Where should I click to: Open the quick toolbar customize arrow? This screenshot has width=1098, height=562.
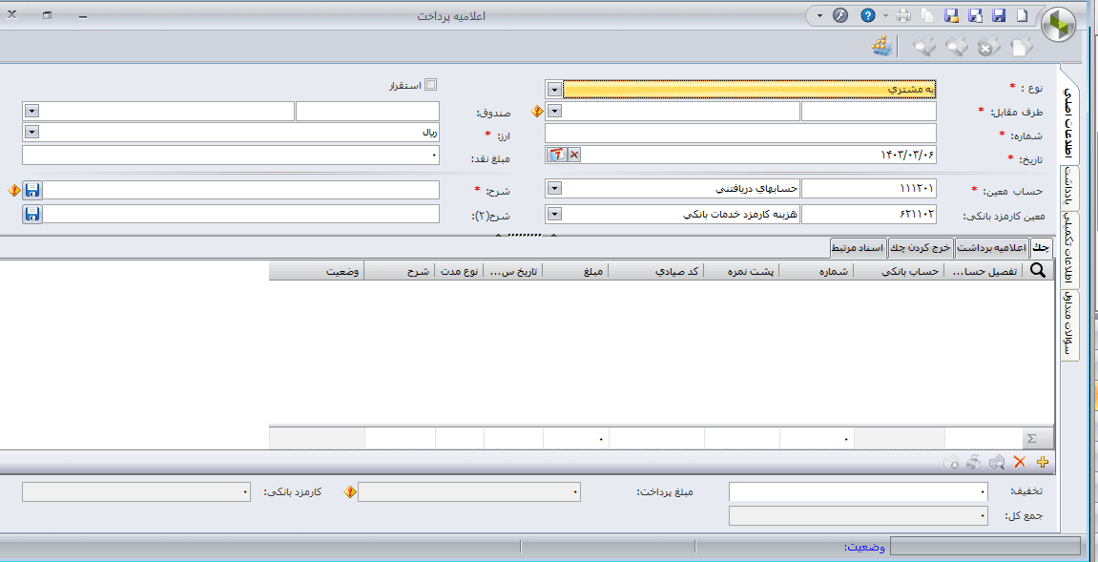click(820, 15)
